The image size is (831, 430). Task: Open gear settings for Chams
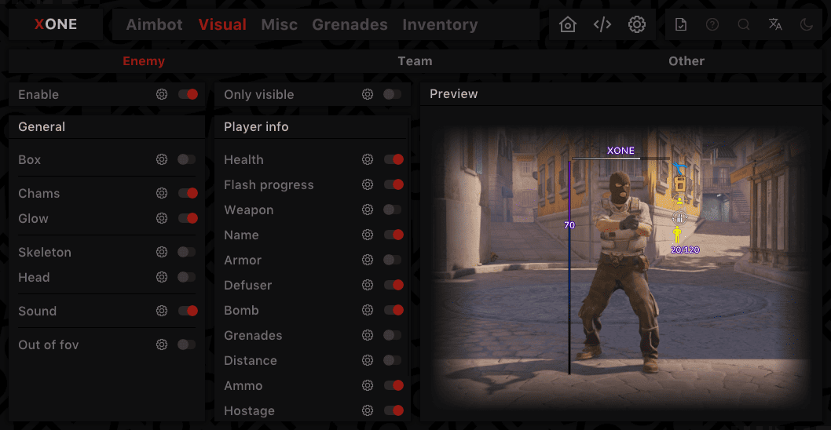162,193
